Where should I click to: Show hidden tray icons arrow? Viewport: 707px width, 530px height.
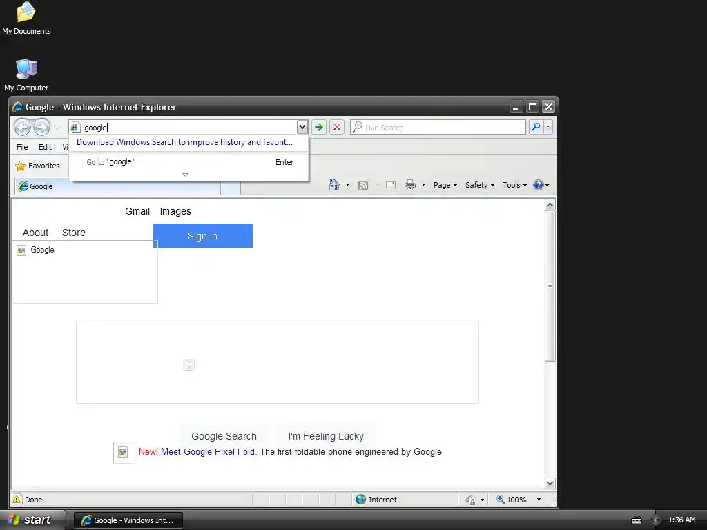tap(656, 520)
